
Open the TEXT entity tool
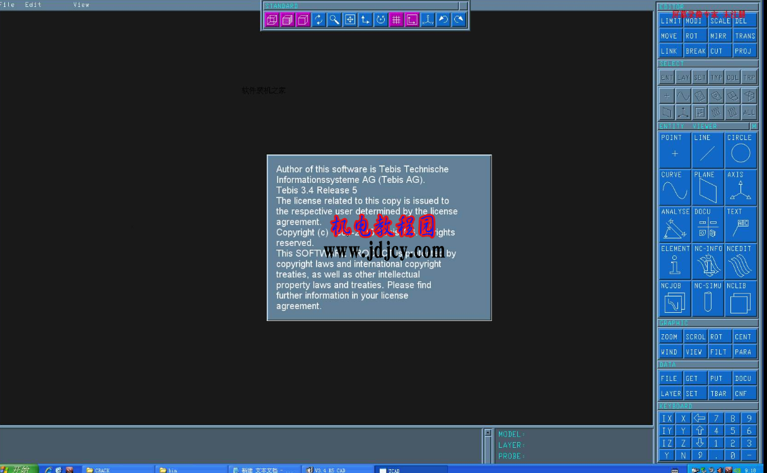741,225
